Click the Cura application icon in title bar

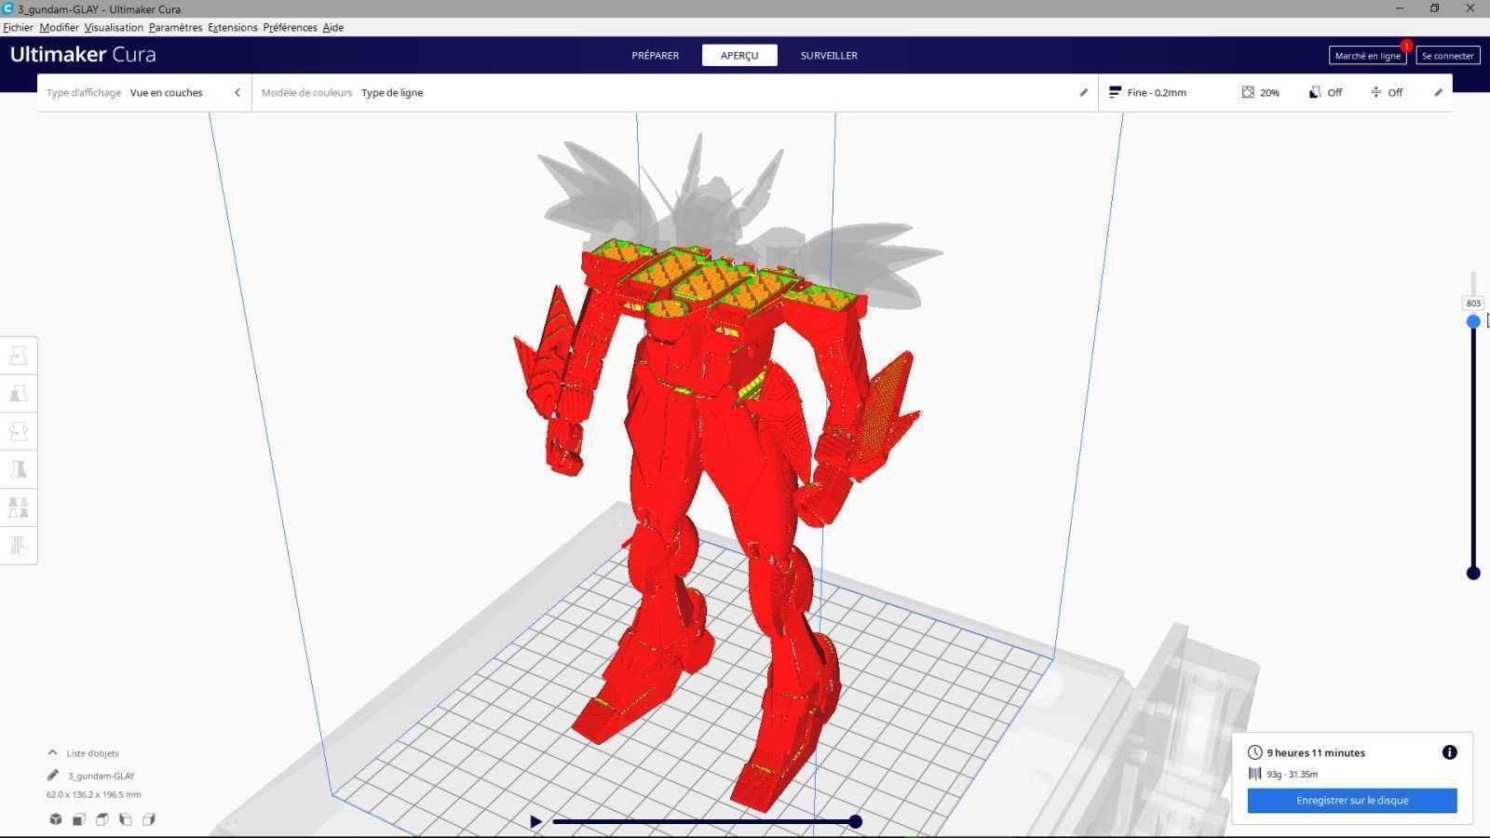point(7,8)
